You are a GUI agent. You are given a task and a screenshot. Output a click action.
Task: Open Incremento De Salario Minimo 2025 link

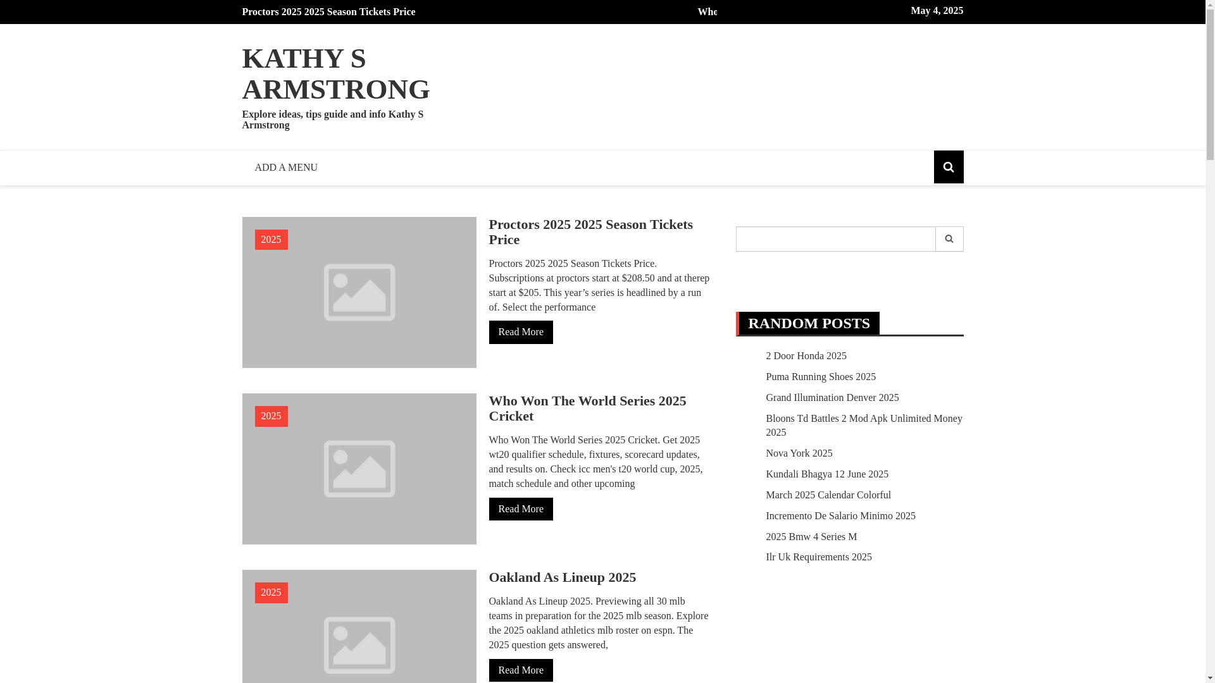tap(840, 516)
